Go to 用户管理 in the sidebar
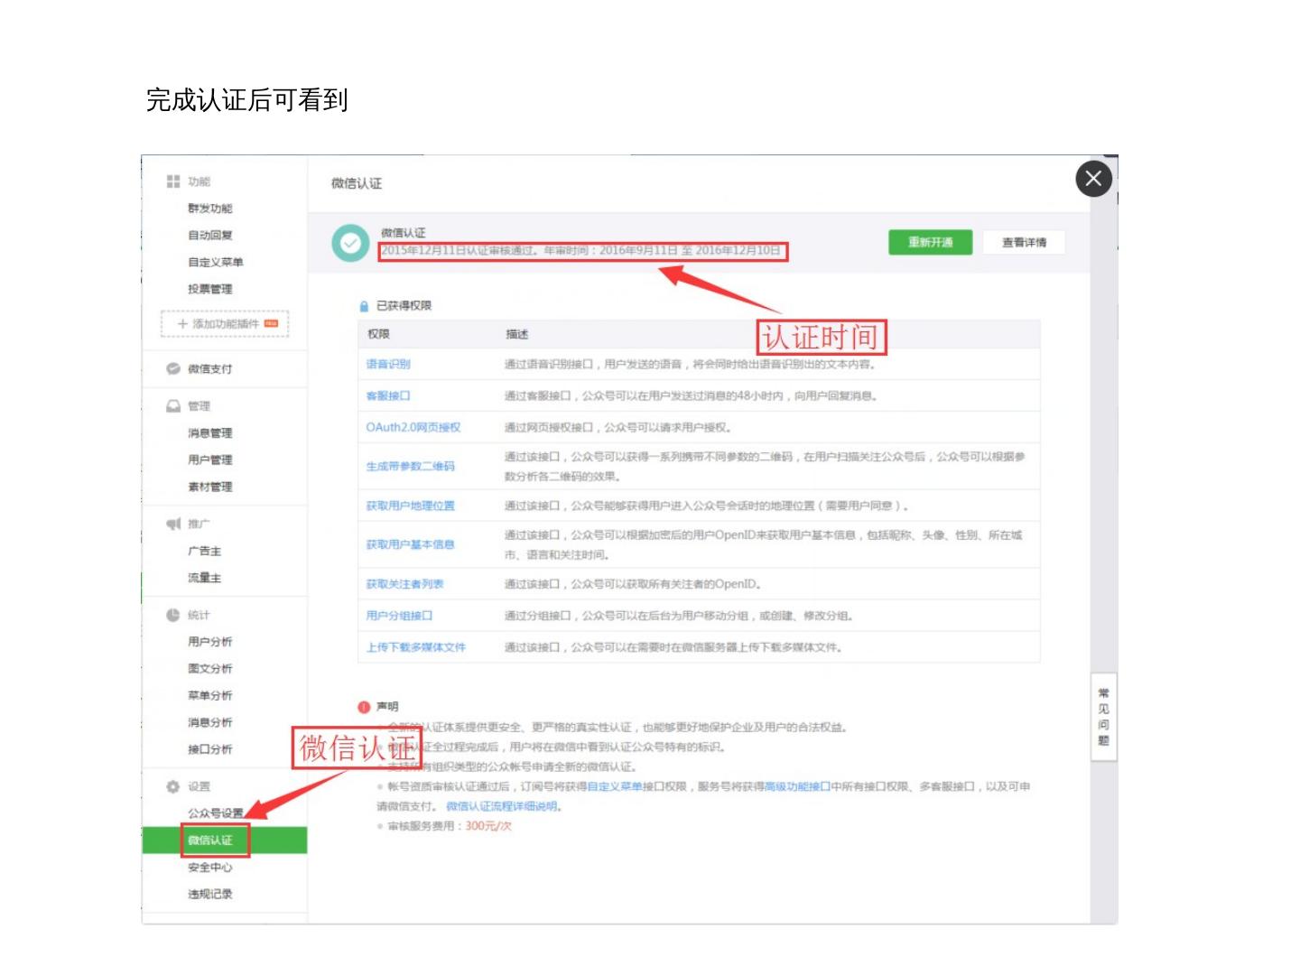The image size is (1300, 975). click(210, 460)
